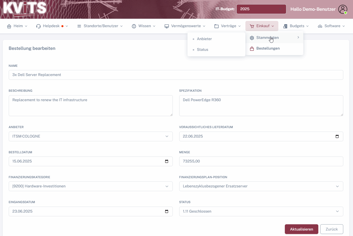Open the Verträge menu

tap(227, 26)
